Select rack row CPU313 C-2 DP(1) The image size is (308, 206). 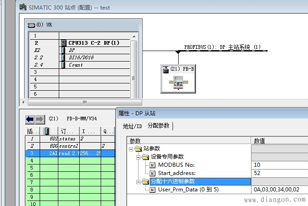[80, 43]
